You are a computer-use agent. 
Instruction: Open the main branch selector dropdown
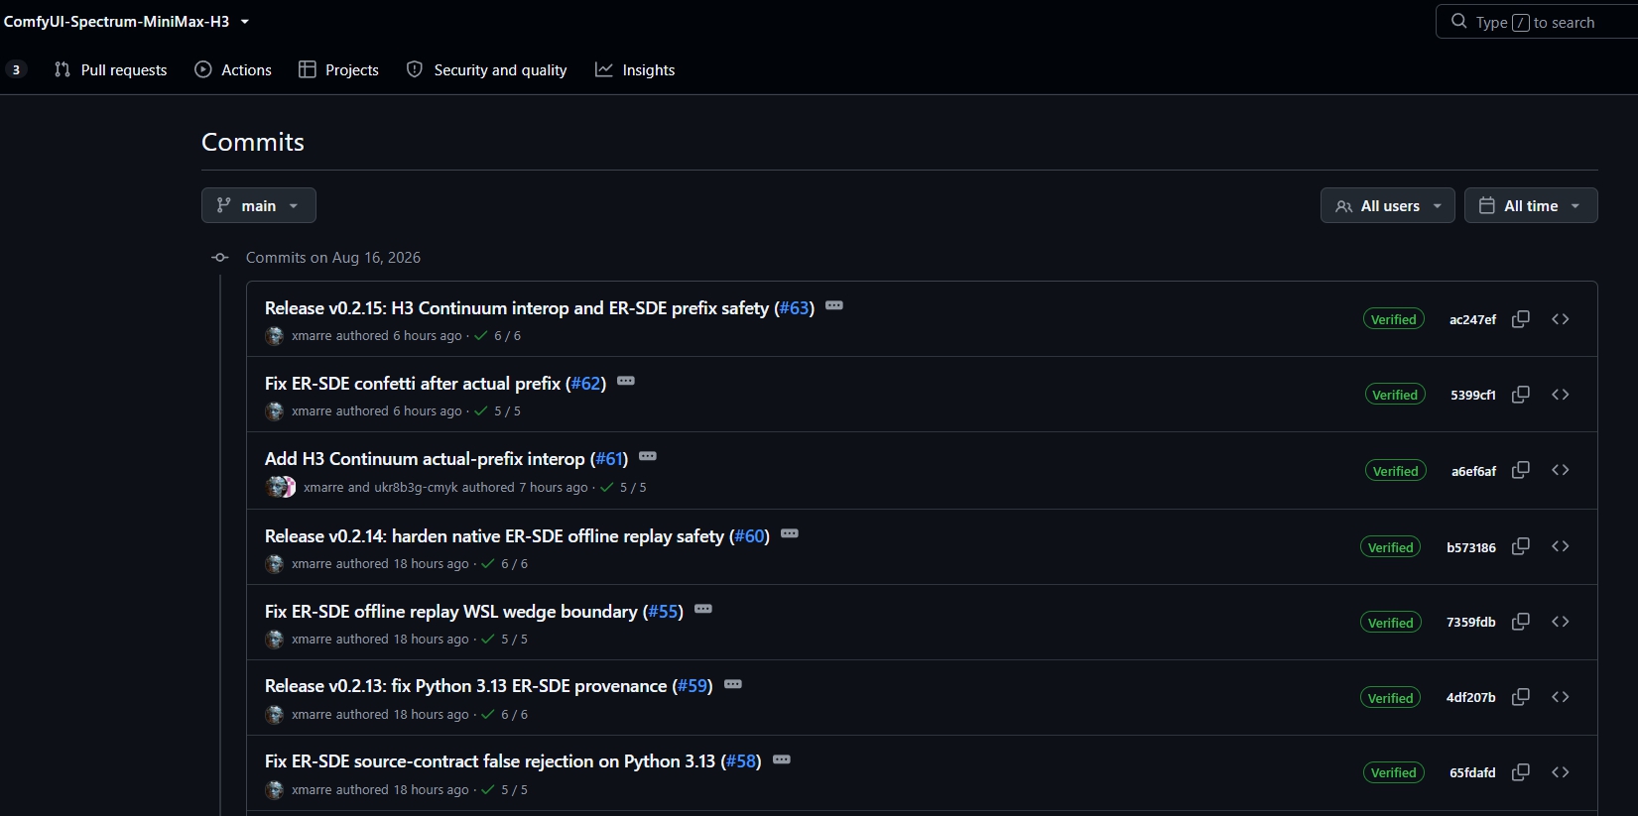point(259,205)
